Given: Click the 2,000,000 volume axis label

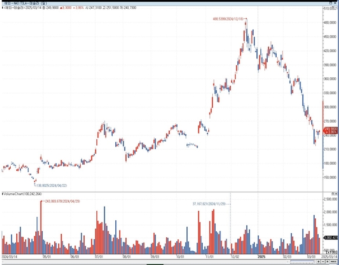Looking at the screenshot, I should click(x=330, y=212).
